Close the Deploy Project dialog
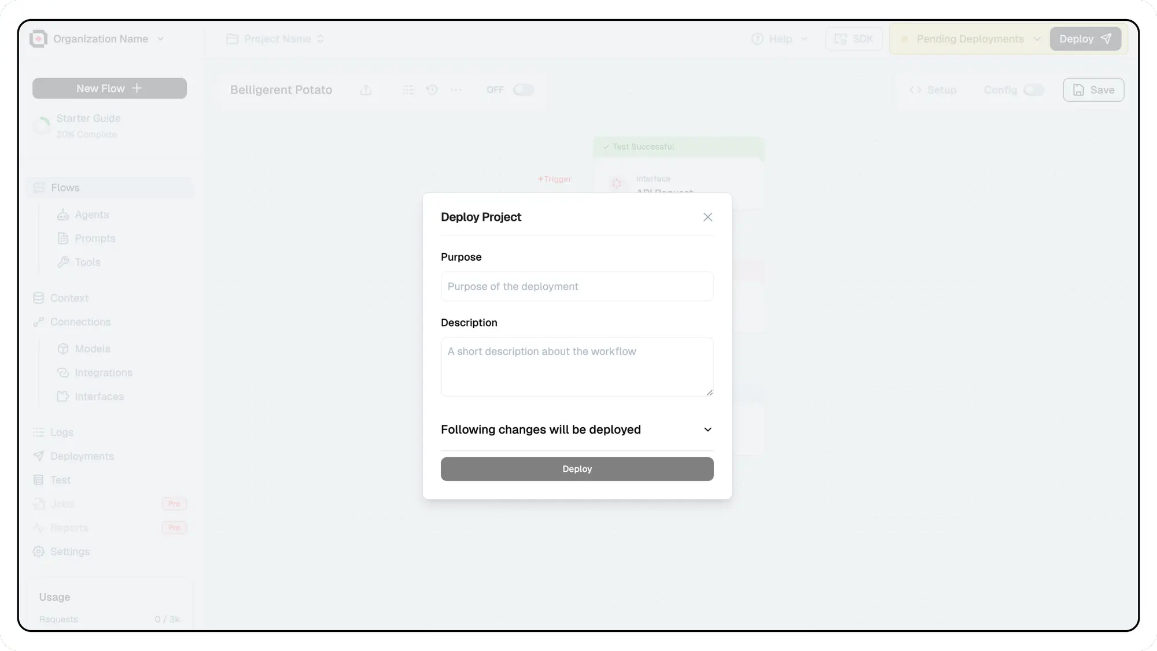Screen dimensions: 1157x651 point(708,217)
